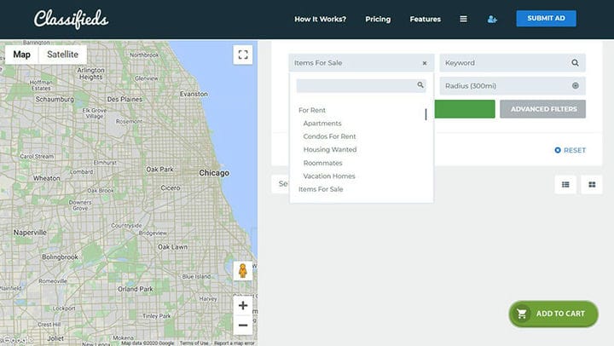Open the hamburger menu in header
This screenshot has height=346, width=614.
[x=463, y=19]
